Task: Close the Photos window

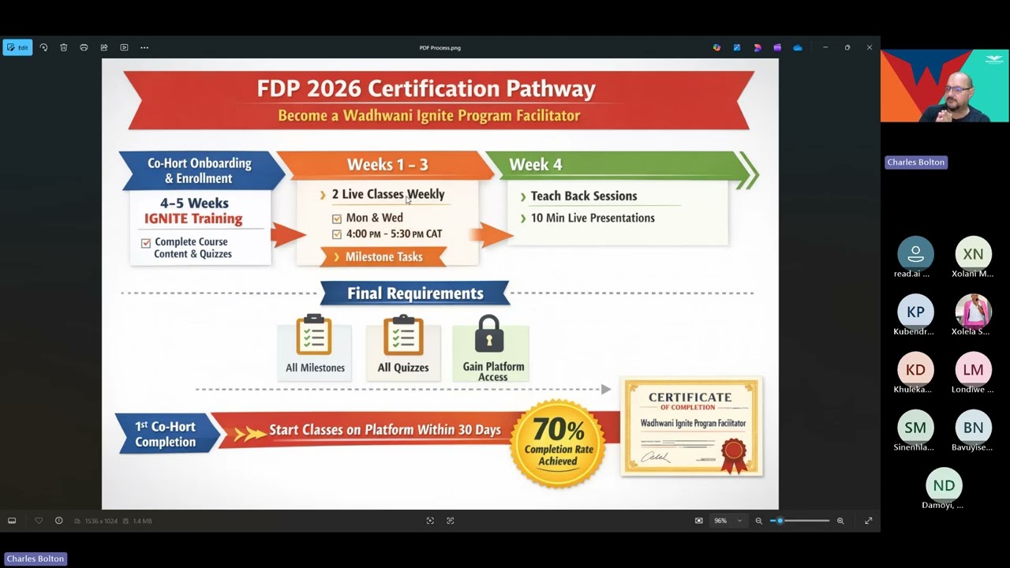Action: click(870, 47)
